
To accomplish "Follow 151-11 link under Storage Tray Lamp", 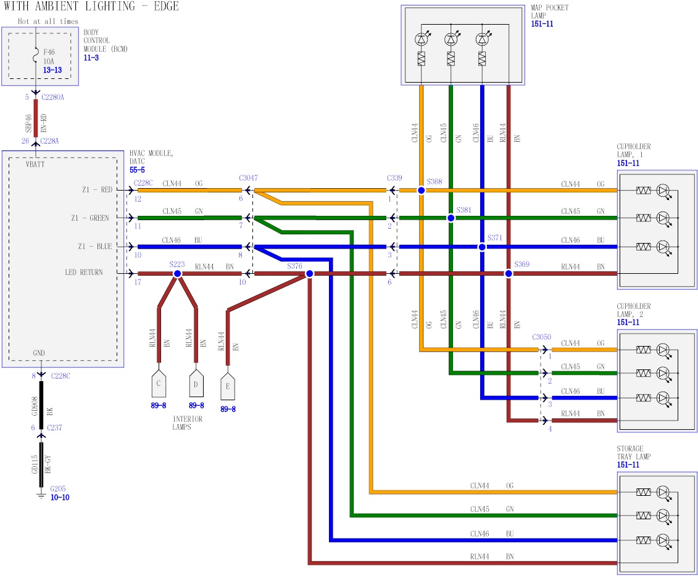I will pyautogui.click(x=628, y=464).
